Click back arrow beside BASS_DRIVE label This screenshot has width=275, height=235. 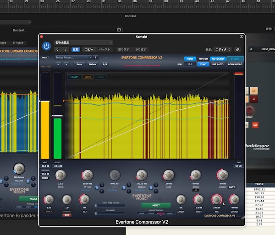(251, 49)
